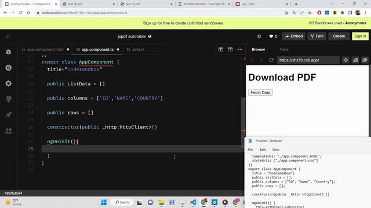Screen dimensions: 371x208
Task: Select the Browser preview tab
Action: coord(259,49)
